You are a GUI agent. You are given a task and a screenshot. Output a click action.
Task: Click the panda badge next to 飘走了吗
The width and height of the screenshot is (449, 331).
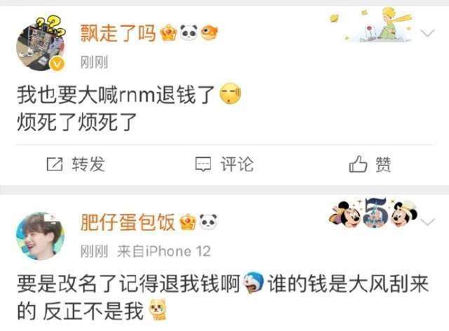click(x=189, y=32)
